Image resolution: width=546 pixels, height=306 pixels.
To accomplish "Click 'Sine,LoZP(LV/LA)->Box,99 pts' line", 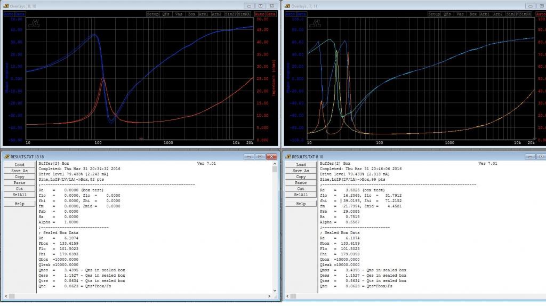I will coord(352,180).
